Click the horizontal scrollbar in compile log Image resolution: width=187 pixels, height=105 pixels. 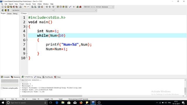pyautogui.click(x=52, y=96)
